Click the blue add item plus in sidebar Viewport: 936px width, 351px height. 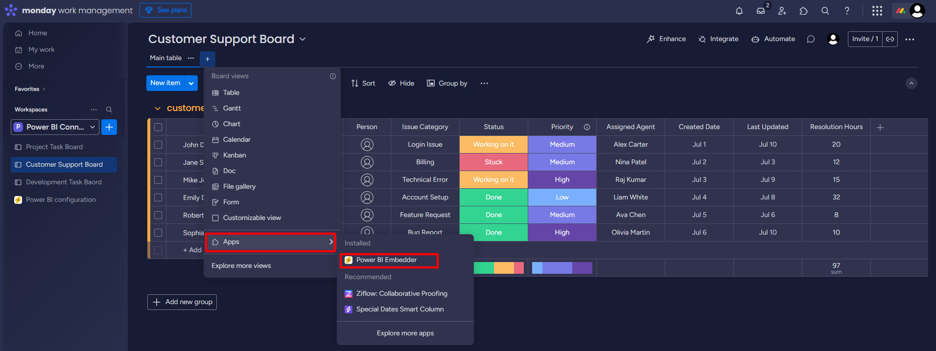(109, 127)
